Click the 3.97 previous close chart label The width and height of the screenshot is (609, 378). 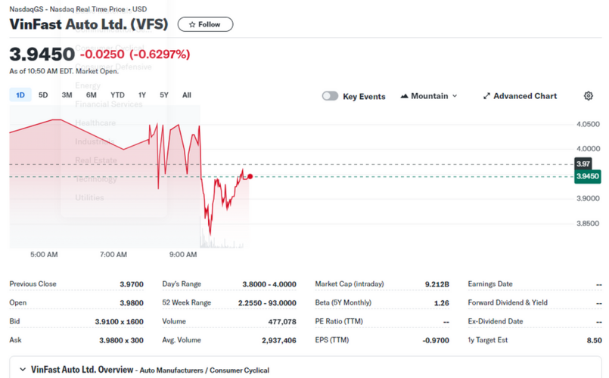(583, 163)
